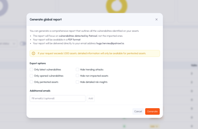Check Only opened vulnerabilities
The width and height of the screenshot is (198, 129).
point(31,76)
